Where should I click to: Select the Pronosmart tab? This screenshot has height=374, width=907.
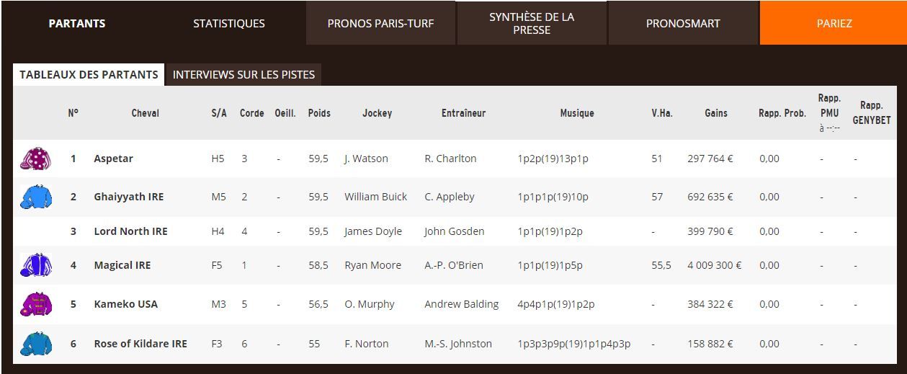683,23
